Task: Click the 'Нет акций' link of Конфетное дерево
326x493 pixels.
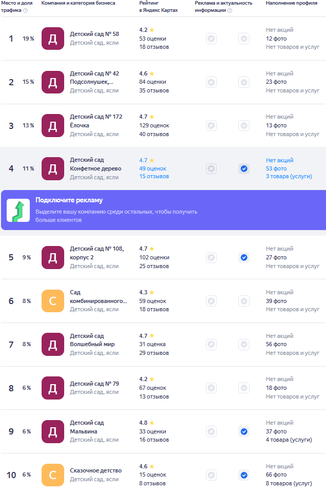Action: 279,160
